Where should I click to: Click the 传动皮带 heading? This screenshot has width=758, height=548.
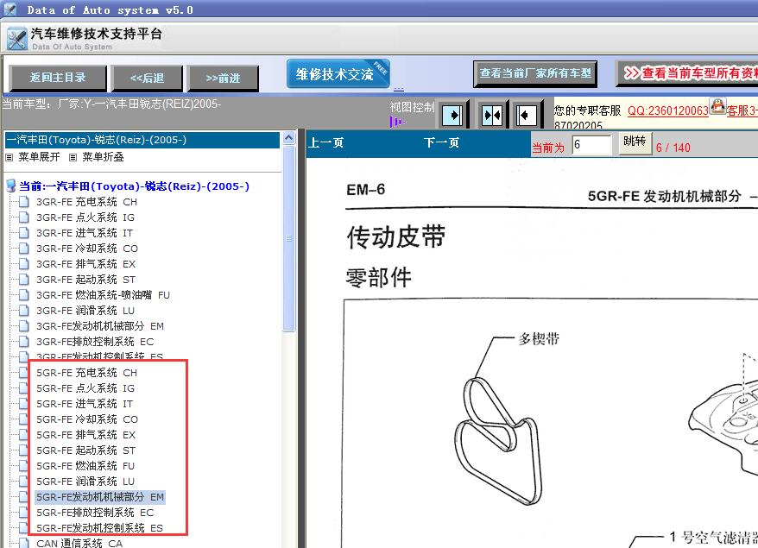pyautogui.click(x=395, y=237)
